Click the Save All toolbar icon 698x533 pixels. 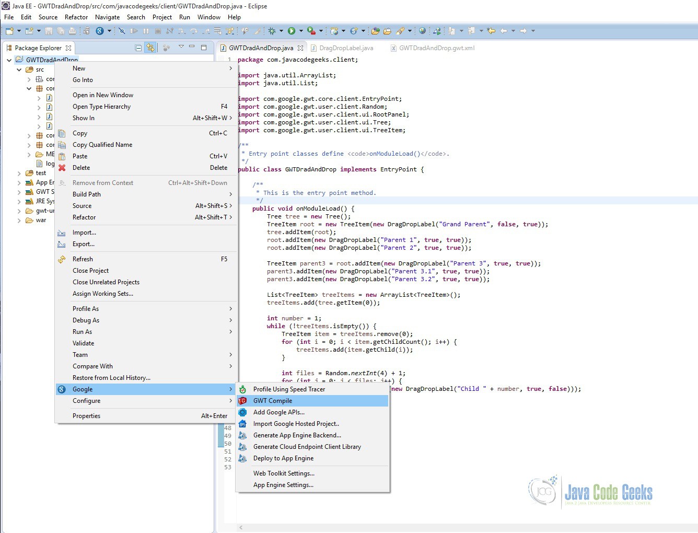pos(60,31)
